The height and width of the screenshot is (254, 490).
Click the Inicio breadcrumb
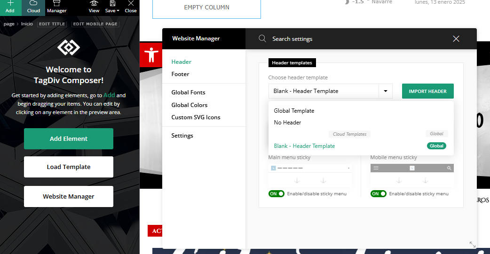coord(27,24)
